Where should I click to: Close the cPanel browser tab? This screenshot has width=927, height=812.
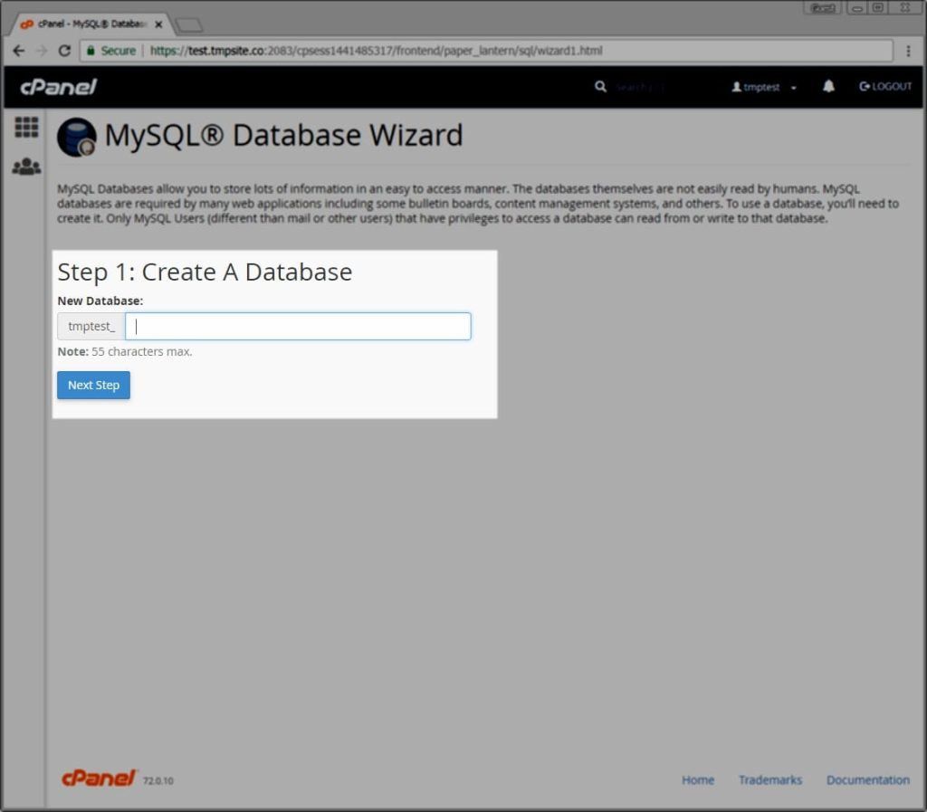(158, 24)
